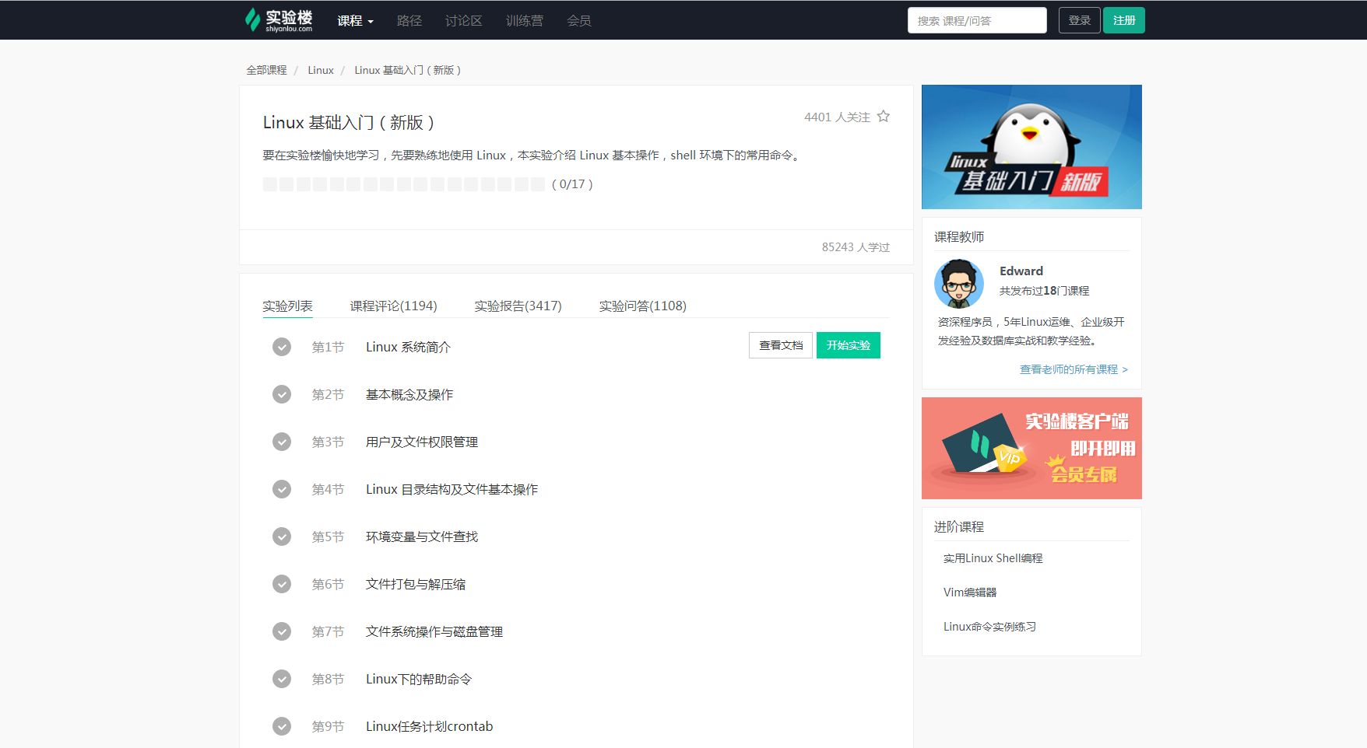The width and height of the screenshot is (1367, 748).
Task: Click the check icon for 第9节
Action: (282, 726)
